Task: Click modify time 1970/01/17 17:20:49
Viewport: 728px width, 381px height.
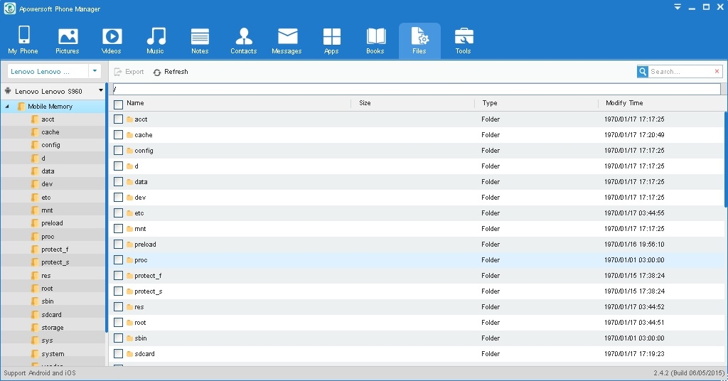Action: point(634,135)
